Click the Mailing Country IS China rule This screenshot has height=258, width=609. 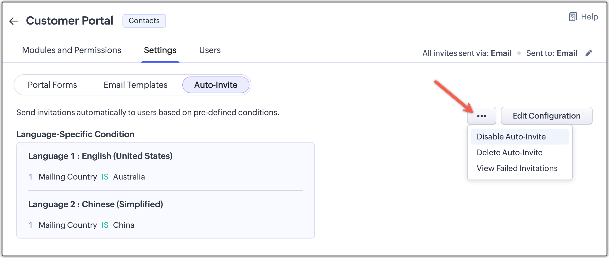point(86,225)
